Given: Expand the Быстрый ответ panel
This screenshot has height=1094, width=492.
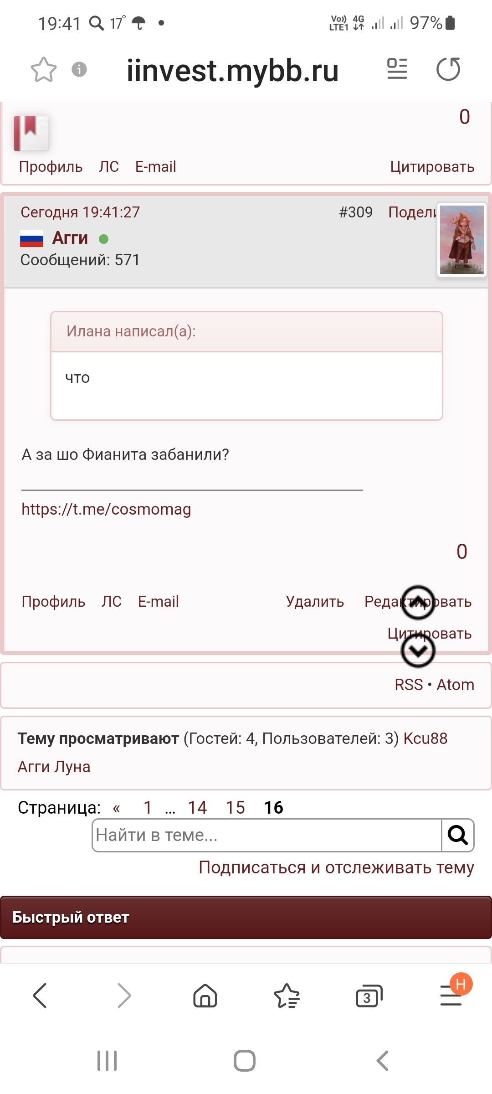Looking at the screenshot, I should pyautogui.click(x=246, y=917).
